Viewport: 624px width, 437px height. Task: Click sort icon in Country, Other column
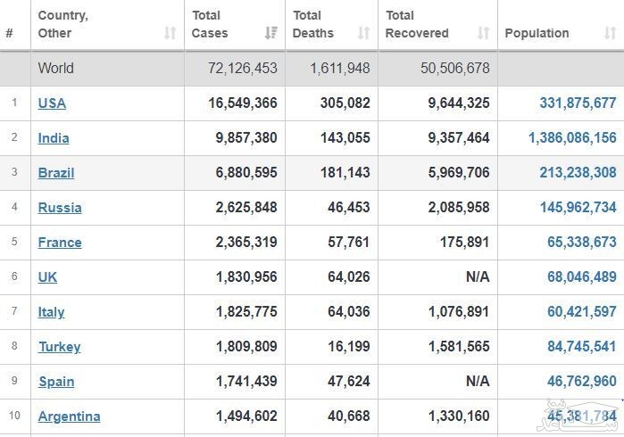pos(170,33)
